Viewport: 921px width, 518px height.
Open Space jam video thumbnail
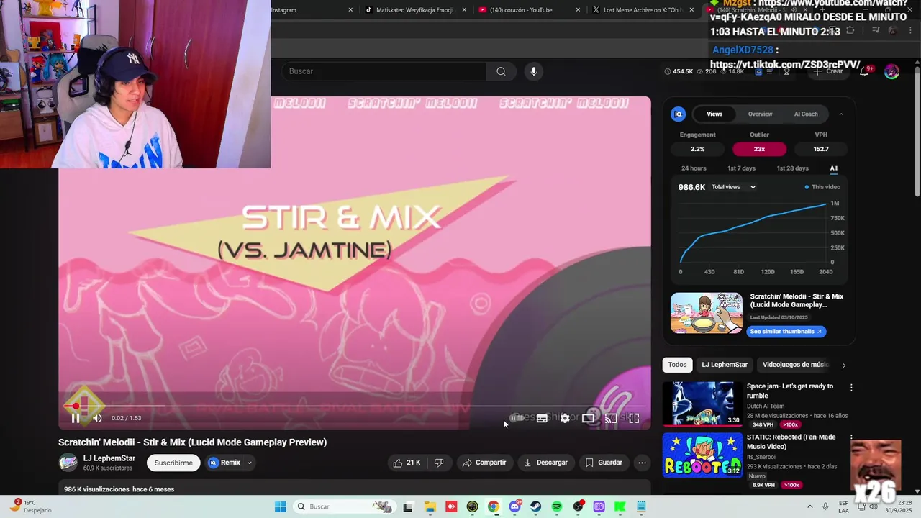(x=702, y=404)
